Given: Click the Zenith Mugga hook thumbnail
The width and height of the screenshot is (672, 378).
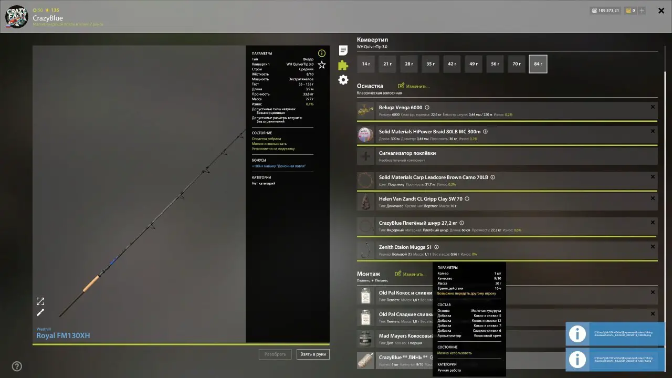Looking at the screenshot, I should [365, 250].
